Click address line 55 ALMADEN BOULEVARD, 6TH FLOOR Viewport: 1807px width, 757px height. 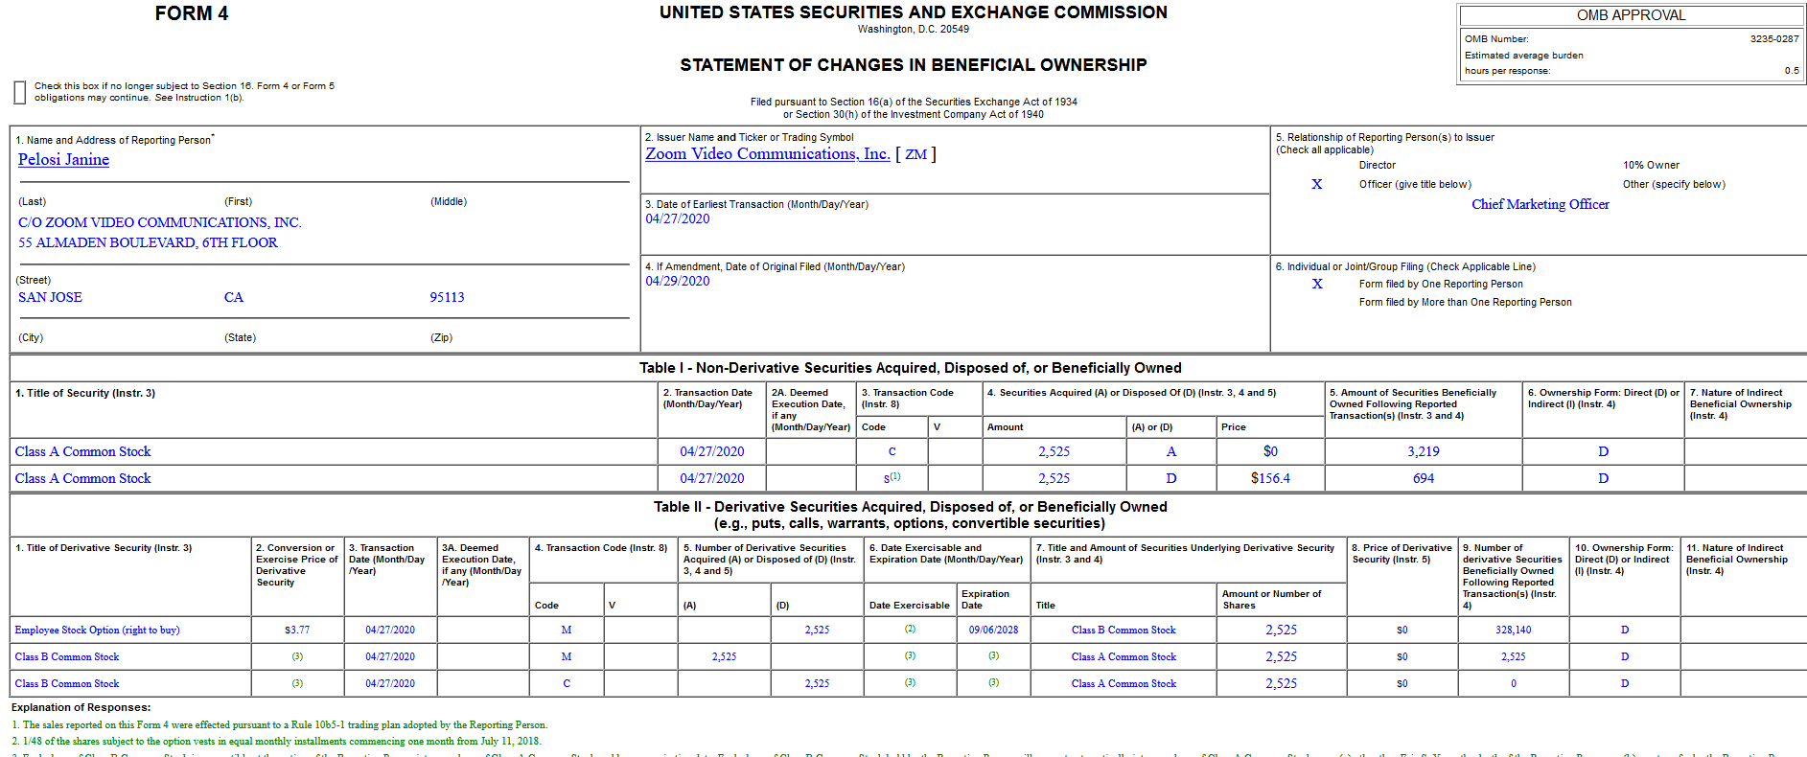(148, 242)
